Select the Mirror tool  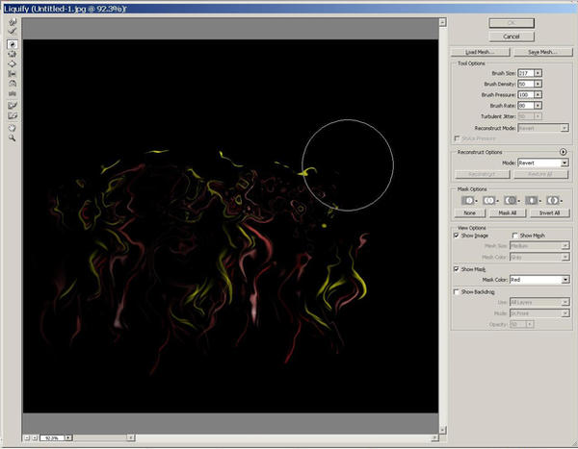pyautogui.click(x=13, y=84)
